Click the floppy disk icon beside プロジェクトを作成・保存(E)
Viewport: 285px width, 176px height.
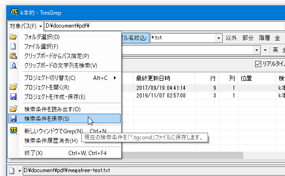pos(13,97)
